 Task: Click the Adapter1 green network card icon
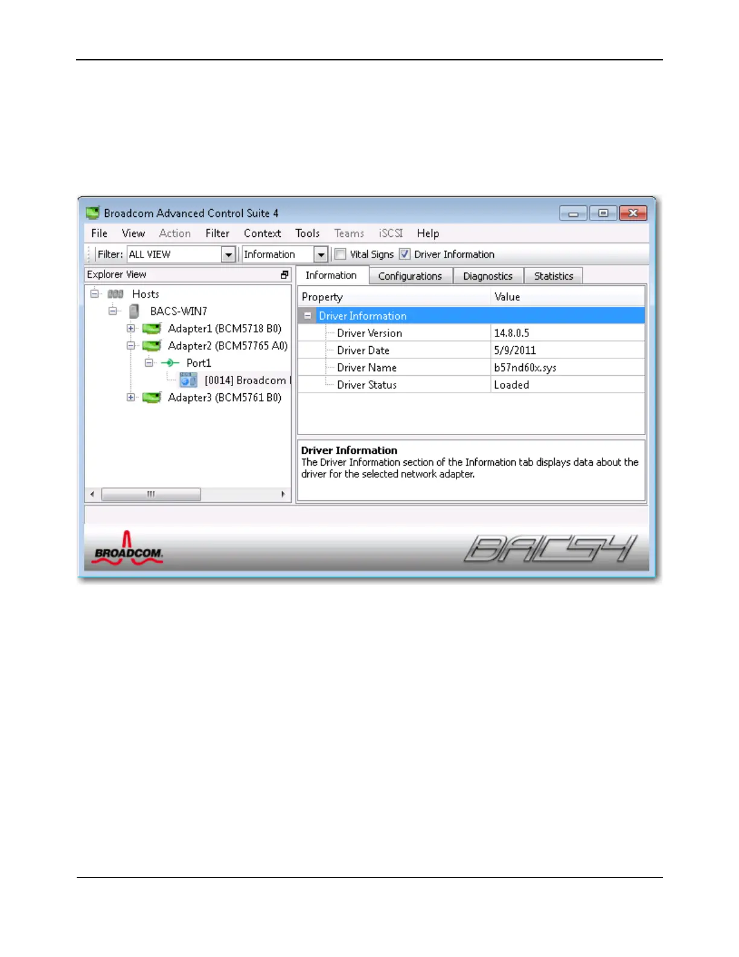tap(152, 329)
